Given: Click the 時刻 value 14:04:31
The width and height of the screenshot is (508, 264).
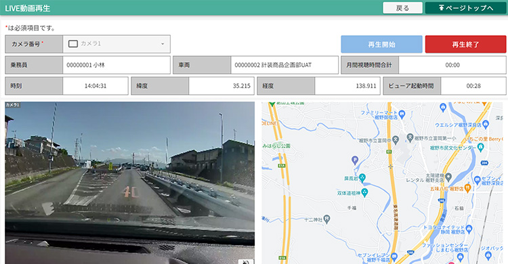Looking at the screenshot, I should [96, 86].
